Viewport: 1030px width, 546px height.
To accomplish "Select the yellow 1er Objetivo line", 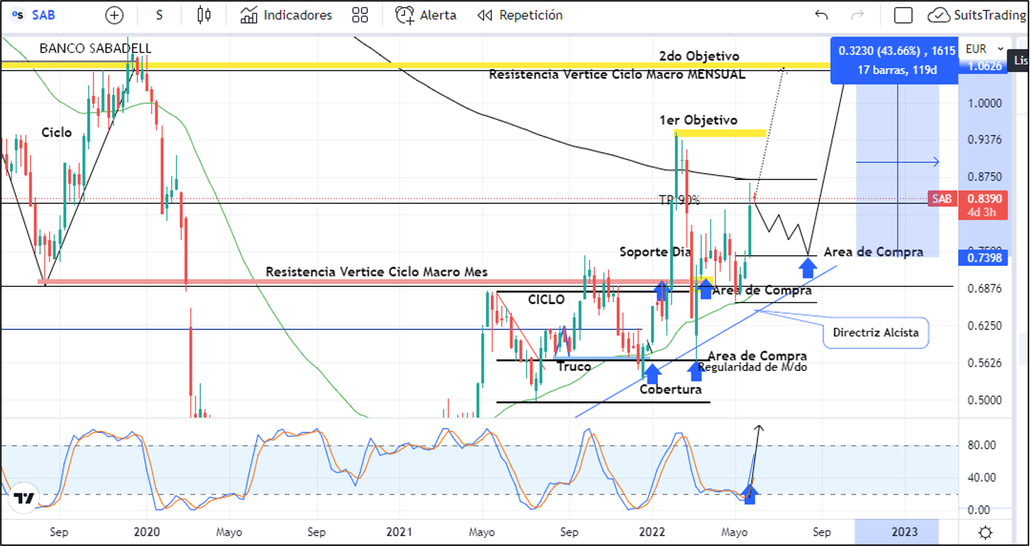I will tap(719, 133).
